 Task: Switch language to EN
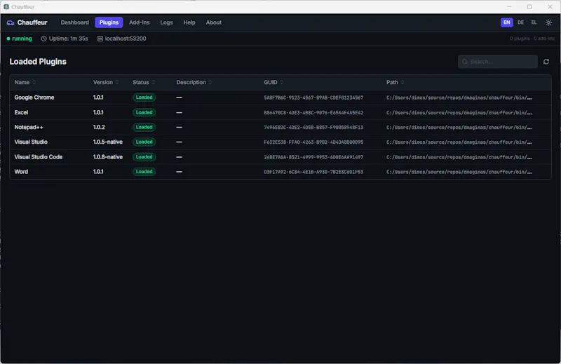click(506, 22)
